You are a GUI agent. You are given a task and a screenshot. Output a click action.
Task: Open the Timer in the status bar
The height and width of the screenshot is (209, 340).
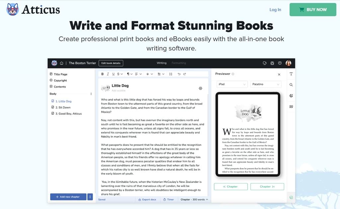click(x=168, y=199)
